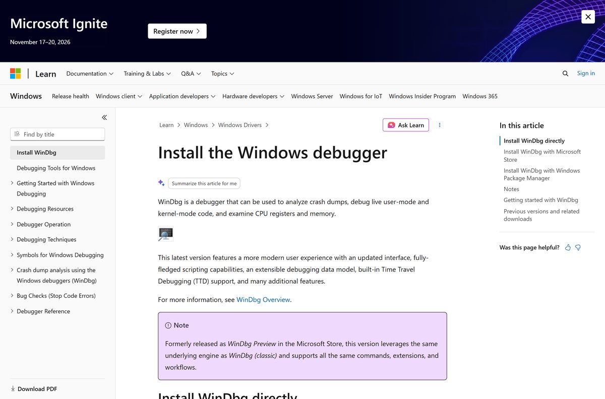Image resolution: width=605 pixels, height=399 pixels.
Task: Jump to Previous versions and related downloads
Action: pyautogui.click(x=541, y=215)
